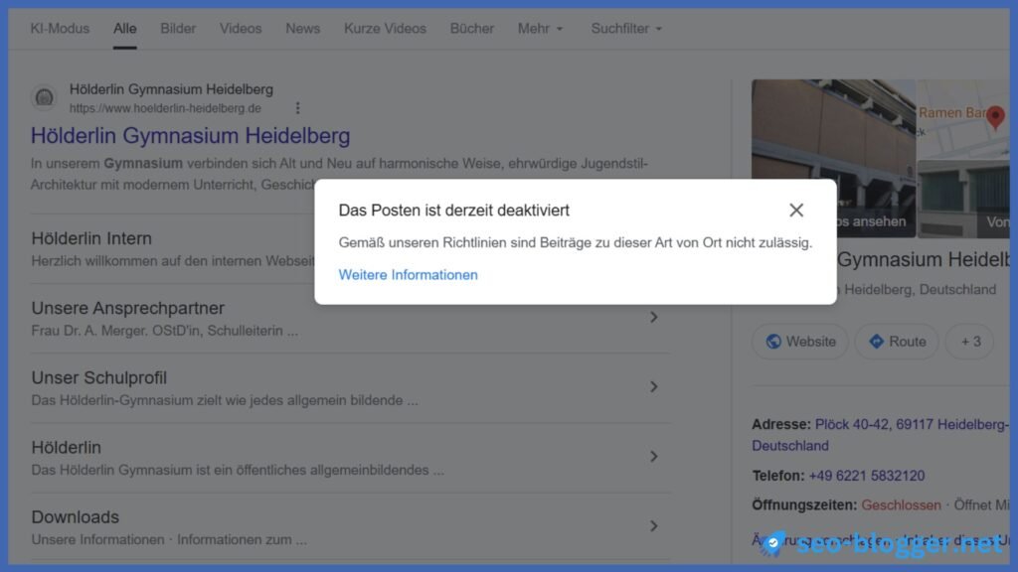Open the Videos tab
This screenshot has height=572, width=1018.
click(x=241, y=29)
